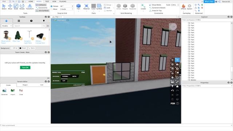
Task: Expand the arrow under Material
Action: pyautogui.click(x=86, y=11)
